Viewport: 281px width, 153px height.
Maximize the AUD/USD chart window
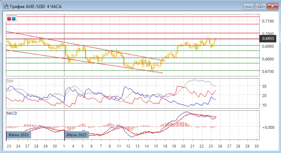(260, 6)
